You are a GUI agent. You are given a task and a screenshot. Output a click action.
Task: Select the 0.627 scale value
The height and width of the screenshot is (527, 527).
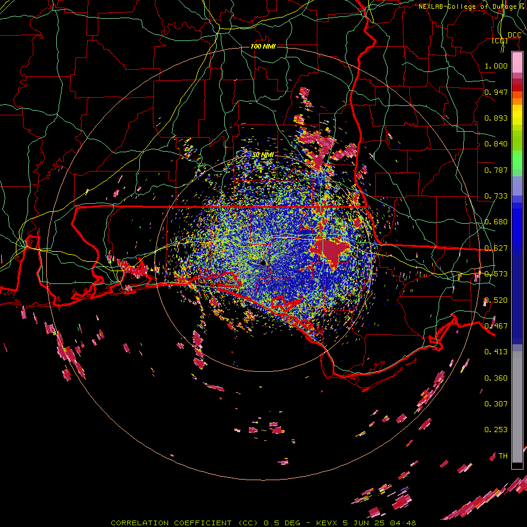496,248
